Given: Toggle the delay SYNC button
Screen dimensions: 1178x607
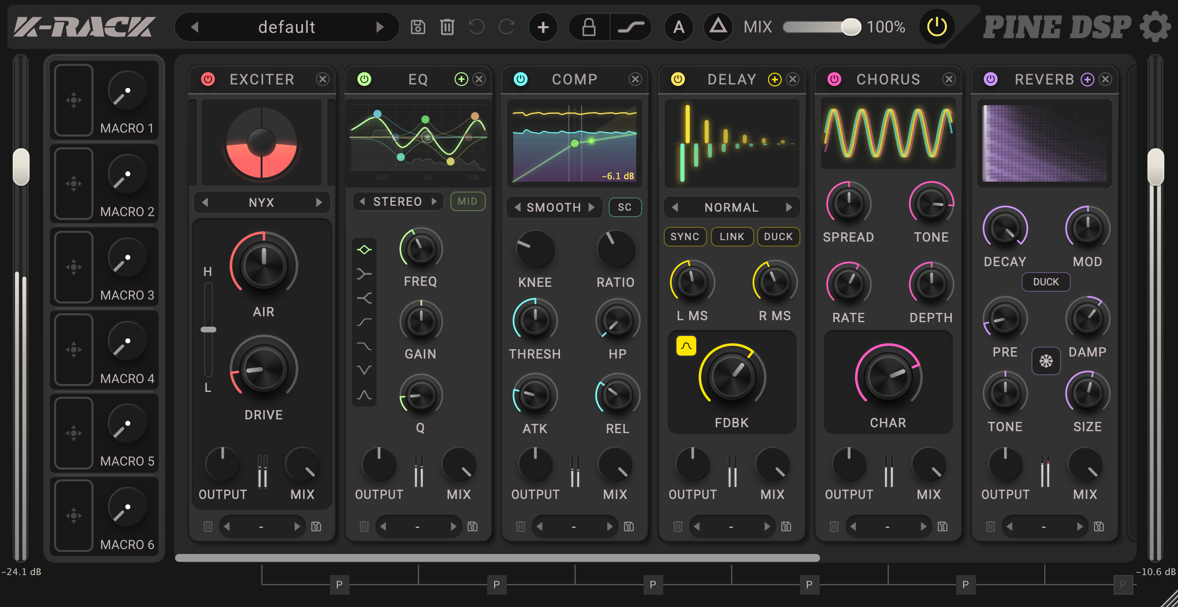Looking at the screenshot, I should pyautogui.click(x=685, y=237).
